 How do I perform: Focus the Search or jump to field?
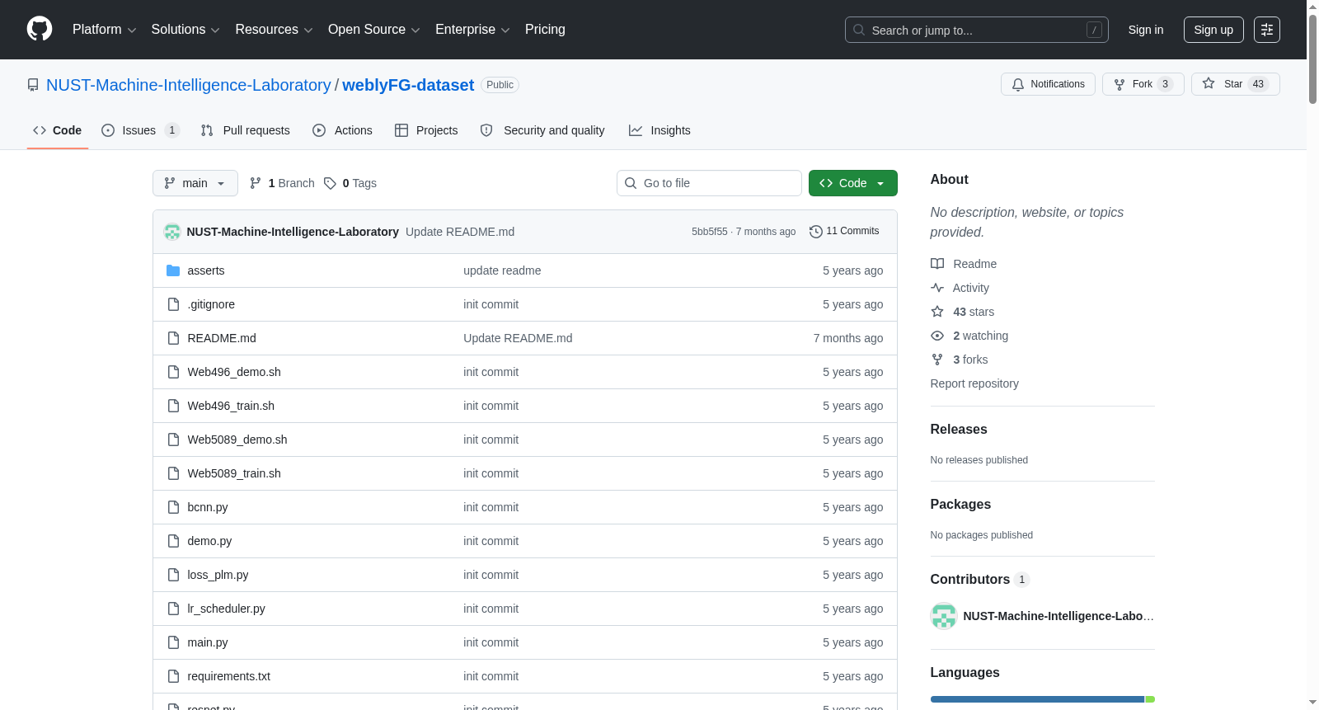tap(977, 30)
